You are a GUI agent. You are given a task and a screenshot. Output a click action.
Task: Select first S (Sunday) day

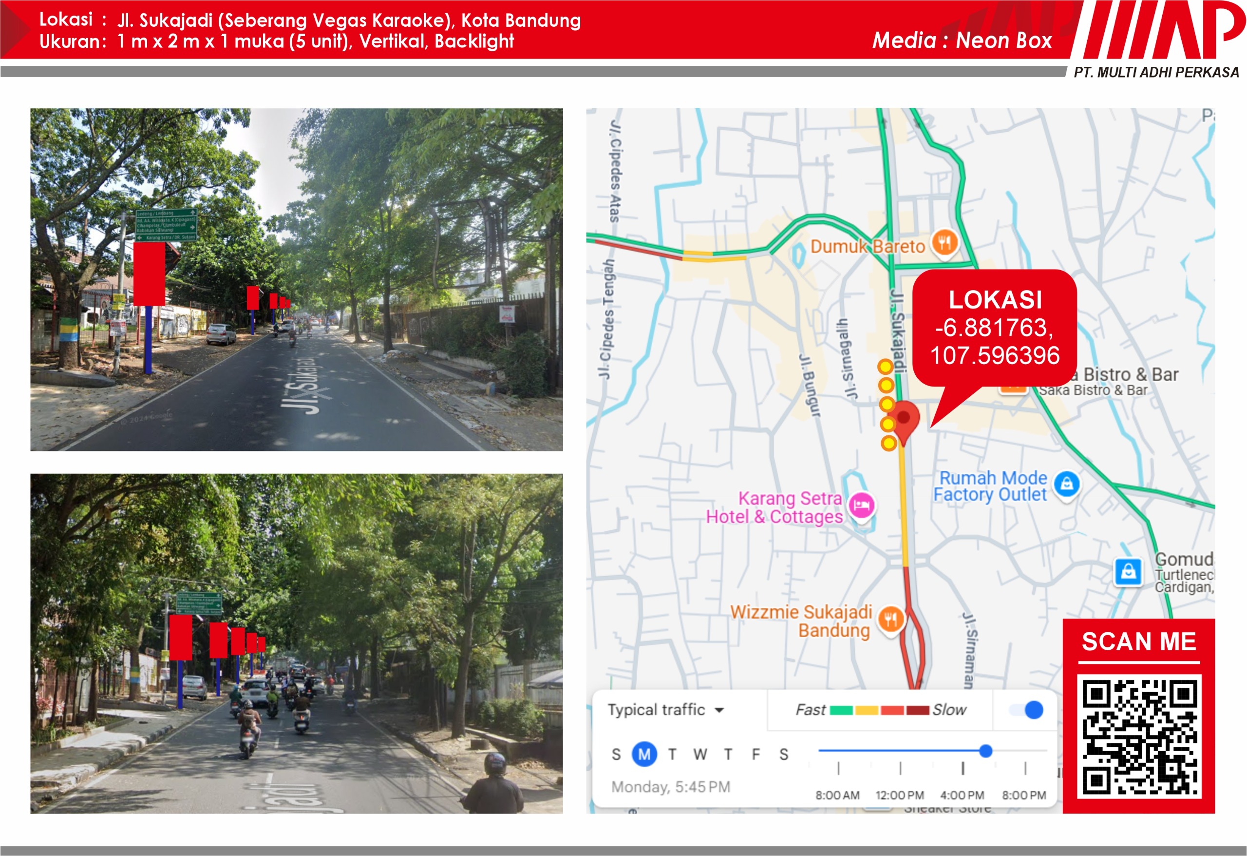616,755
